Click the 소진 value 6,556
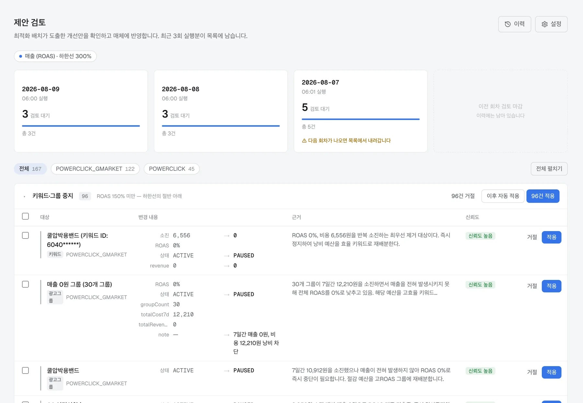583x403 pixels. pos(181,235)
